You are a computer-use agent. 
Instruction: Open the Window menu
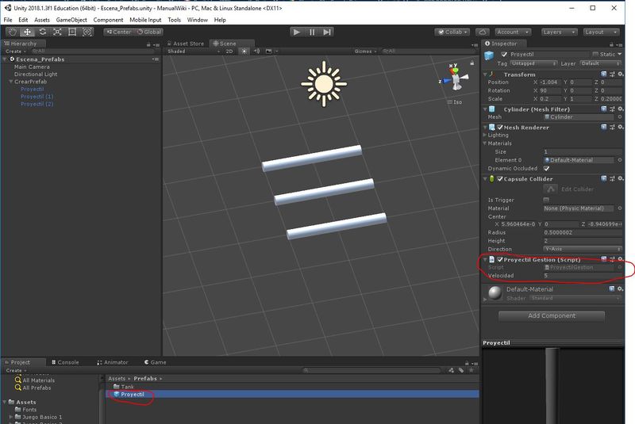tap(197, 20)
